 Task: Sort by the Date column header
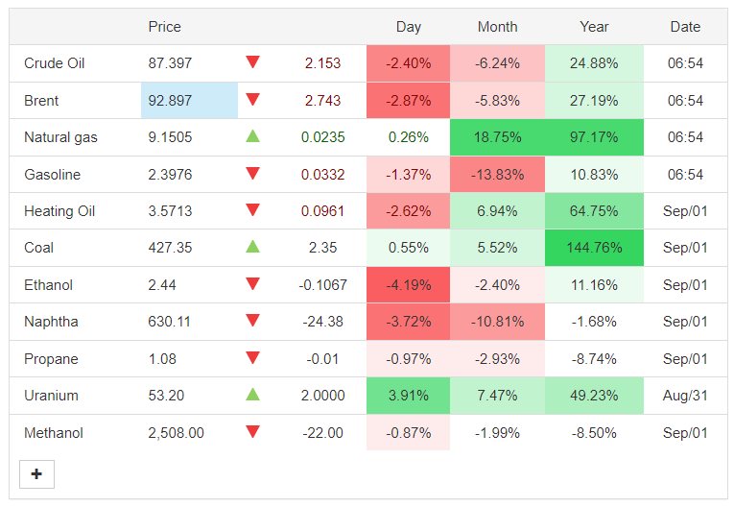coord(685,27)
